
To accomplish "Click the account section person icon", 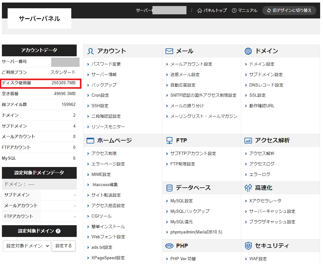I will point(90,51).
